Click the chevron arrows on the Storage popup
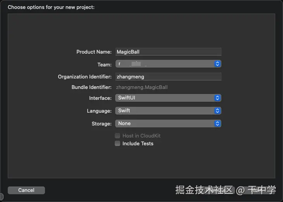 217,124
